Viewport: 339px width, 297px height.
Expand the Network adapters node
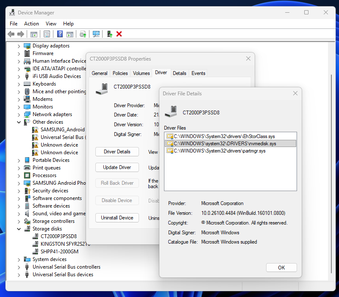pyautogui.click(x=19, y=114)
